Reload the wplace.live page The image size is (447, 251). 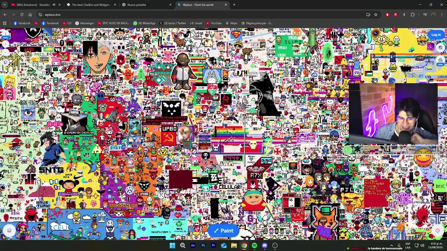22,15
